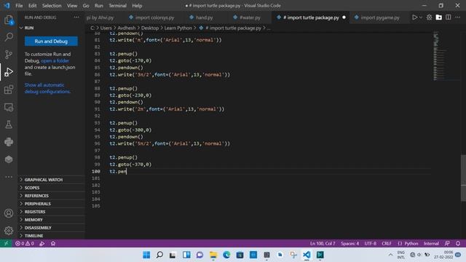Open the View menu
466x262 pixels.
72,6
